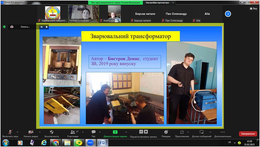Screen dimensions: 260x147
Task: Click the sharing banner Вы просматриваете экран
Action: [116, 3]
